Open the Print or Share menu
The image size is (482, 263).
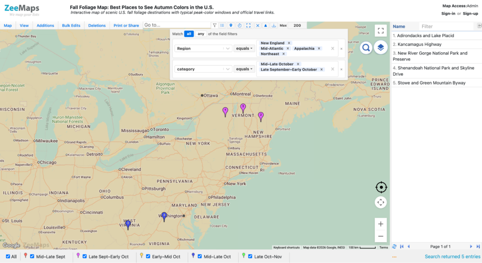point(126,25)
